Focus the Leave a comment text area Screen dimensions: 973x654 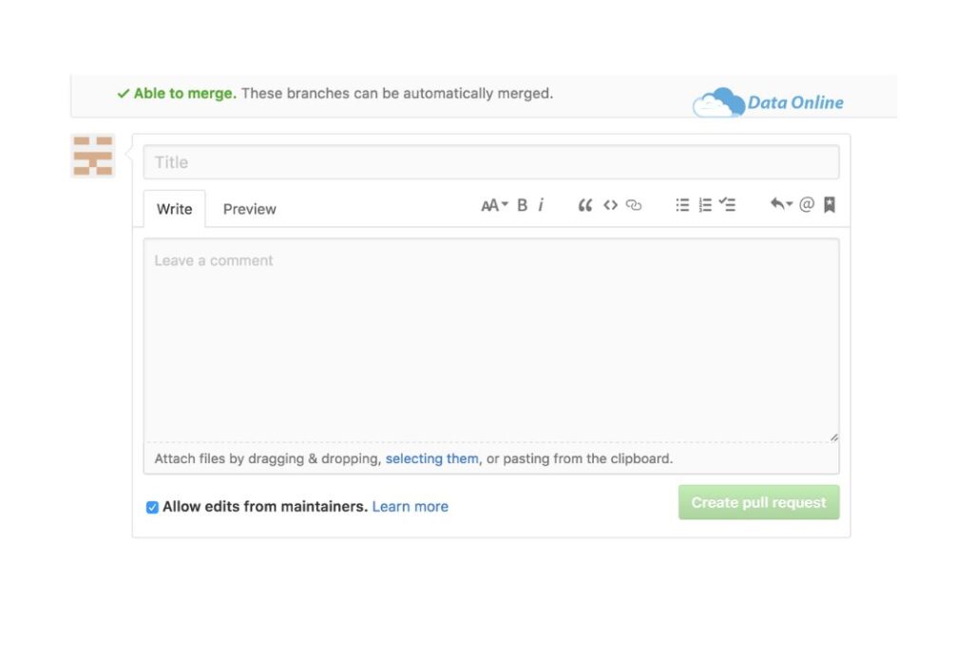point(491,341)
